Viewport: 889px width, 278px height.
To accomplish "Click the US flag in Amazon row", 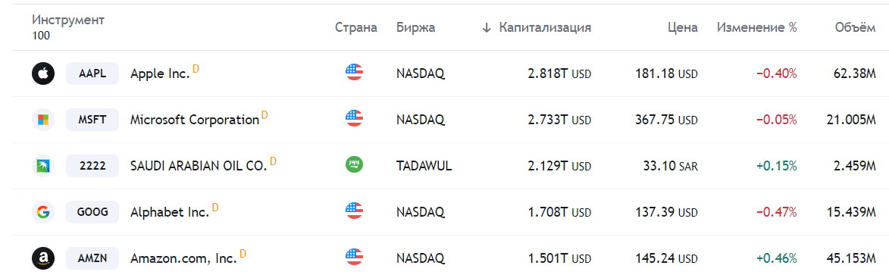I will coord(355,257).
